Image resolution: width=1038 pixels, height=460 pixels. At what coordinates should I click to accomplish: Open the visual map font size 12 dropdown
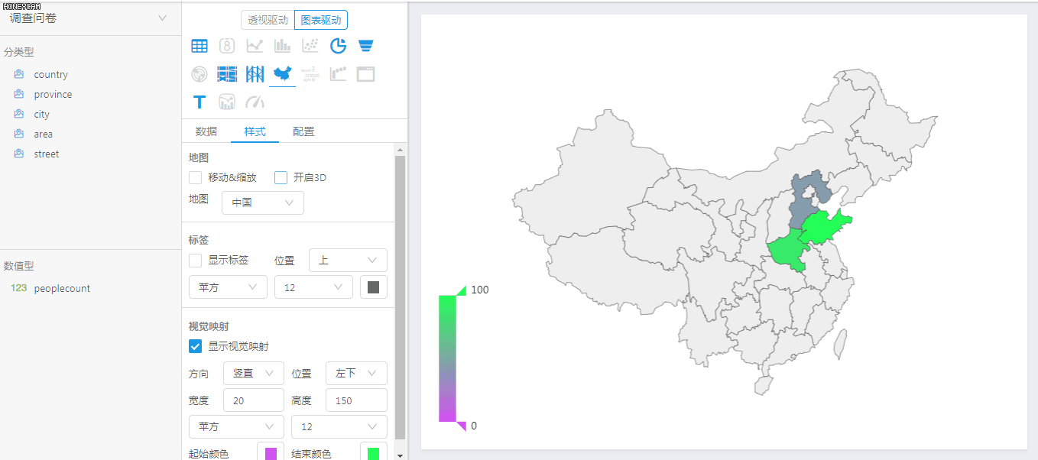coord(339,426)
